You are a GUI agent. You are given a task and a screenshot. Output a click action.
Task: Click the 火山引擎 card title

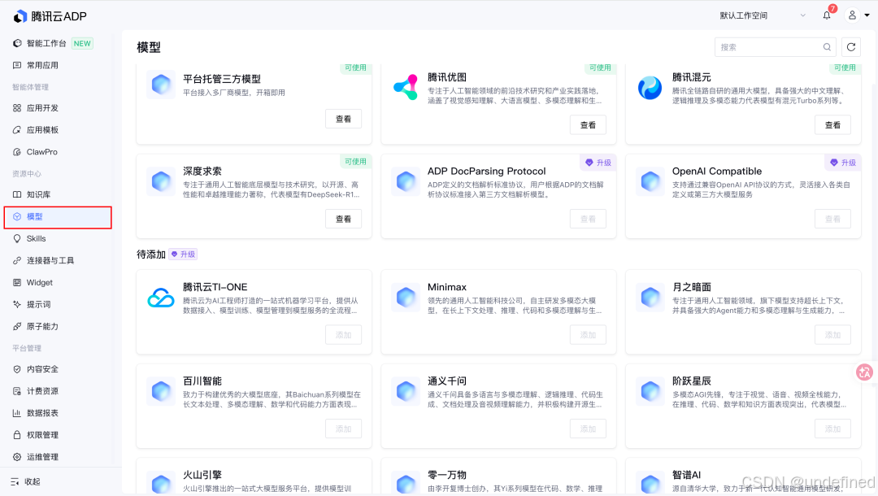click(202, 475)
